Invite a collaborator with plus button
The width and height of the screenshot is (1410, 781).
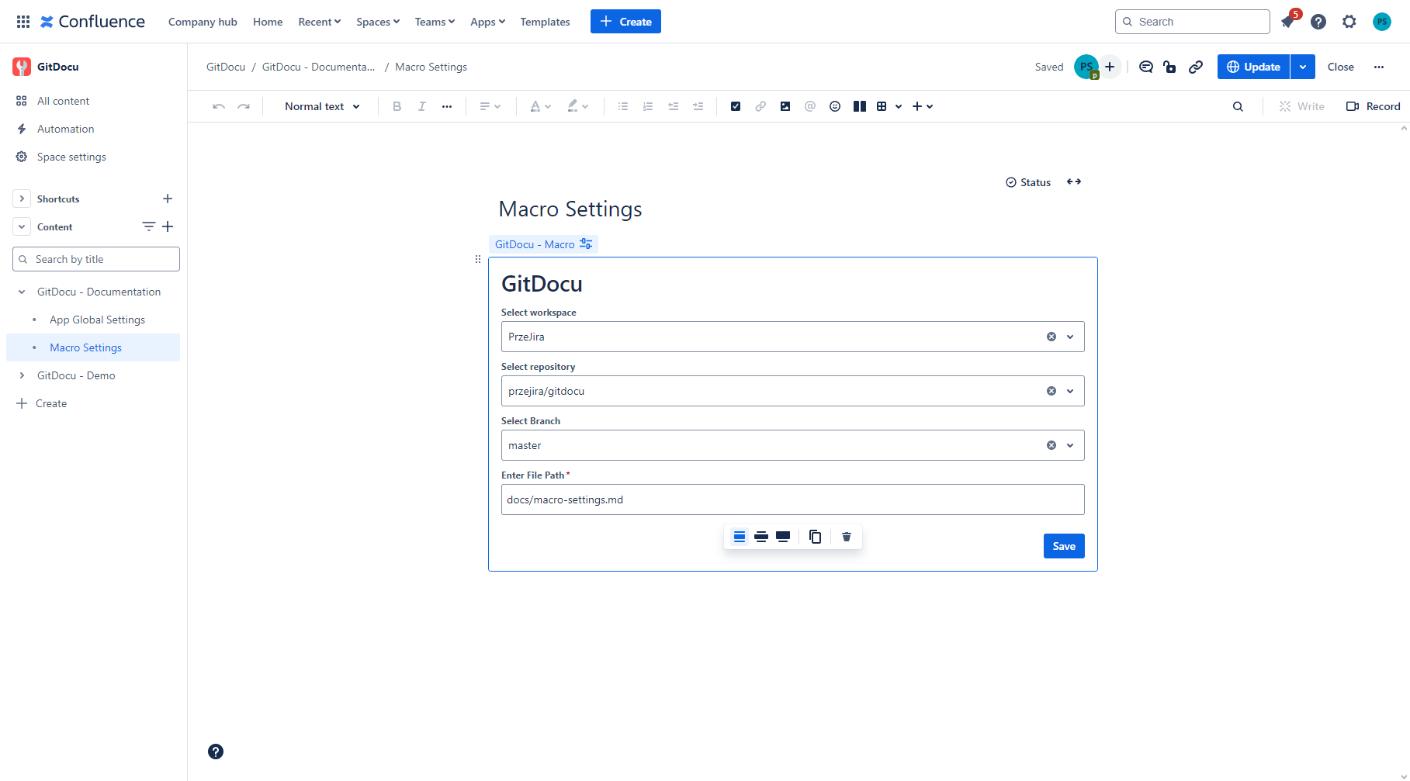(1110, 67)
